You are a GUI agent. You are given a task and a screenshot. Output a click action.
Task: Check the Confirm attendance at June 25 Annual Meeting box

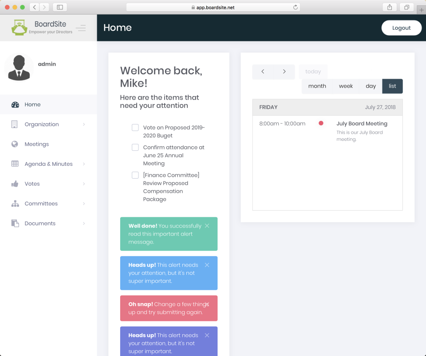pos(135,147)
